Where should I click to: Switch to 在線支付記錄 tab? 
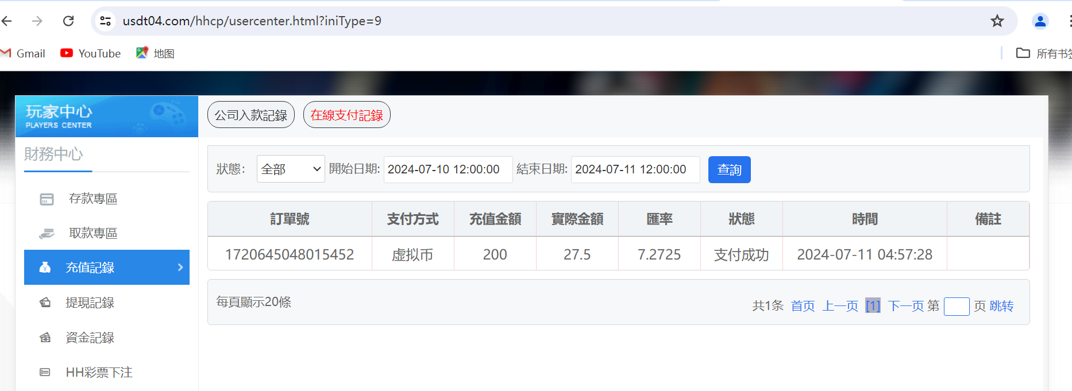coord(347,115)
